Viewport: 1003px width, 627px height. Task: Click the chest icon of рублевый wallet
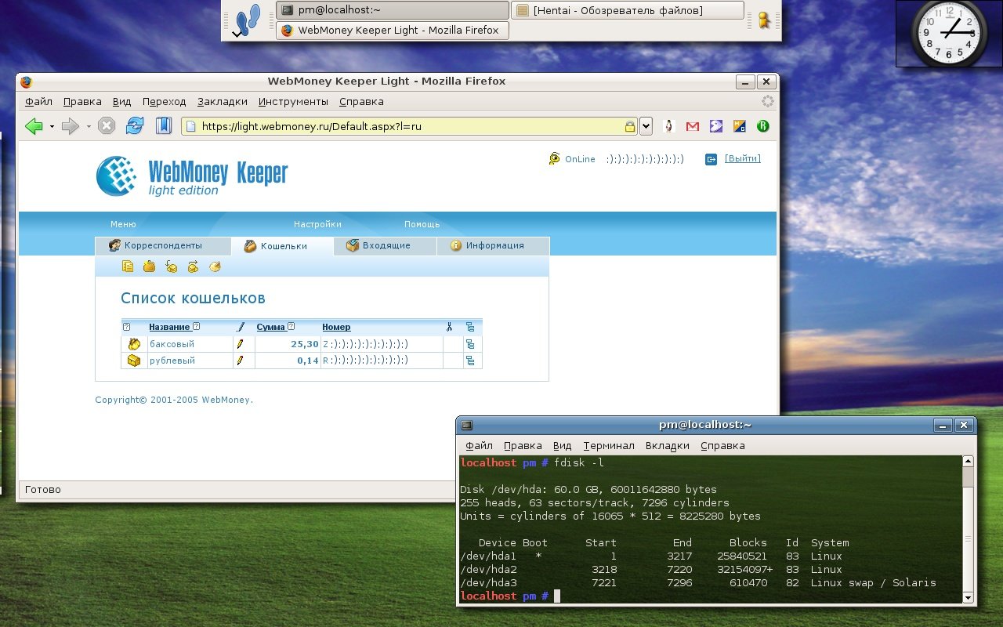coord(134,361)
